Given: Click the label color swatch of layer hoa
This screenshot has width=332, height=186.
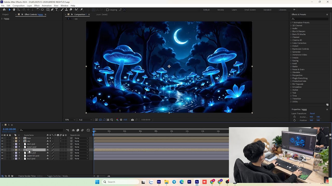Looking at the screenshot, I should tap(16, 138).
